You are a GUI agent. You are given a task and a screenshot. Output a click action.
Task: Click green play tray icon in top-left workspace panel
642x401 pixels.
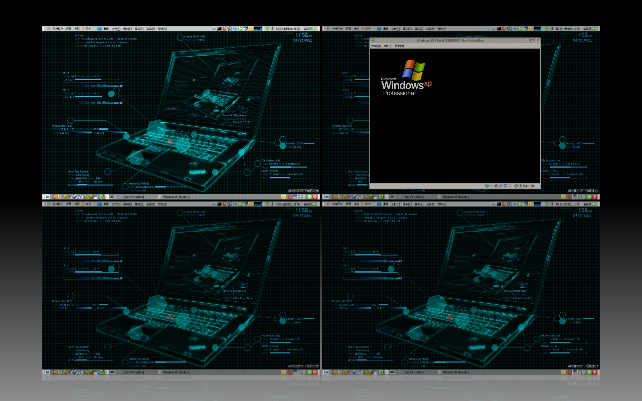point(240,29)
